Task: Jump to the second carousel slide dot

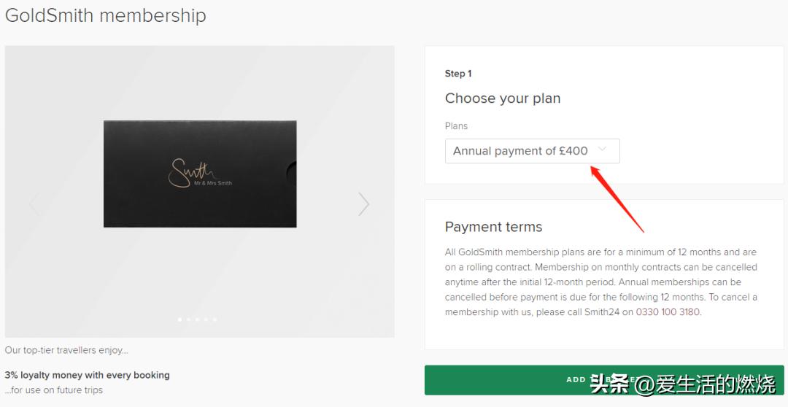Action: point(188,319)
